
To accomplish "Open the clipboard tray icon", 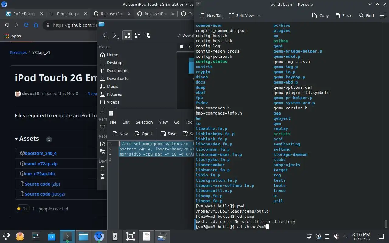I will [327, 236].
